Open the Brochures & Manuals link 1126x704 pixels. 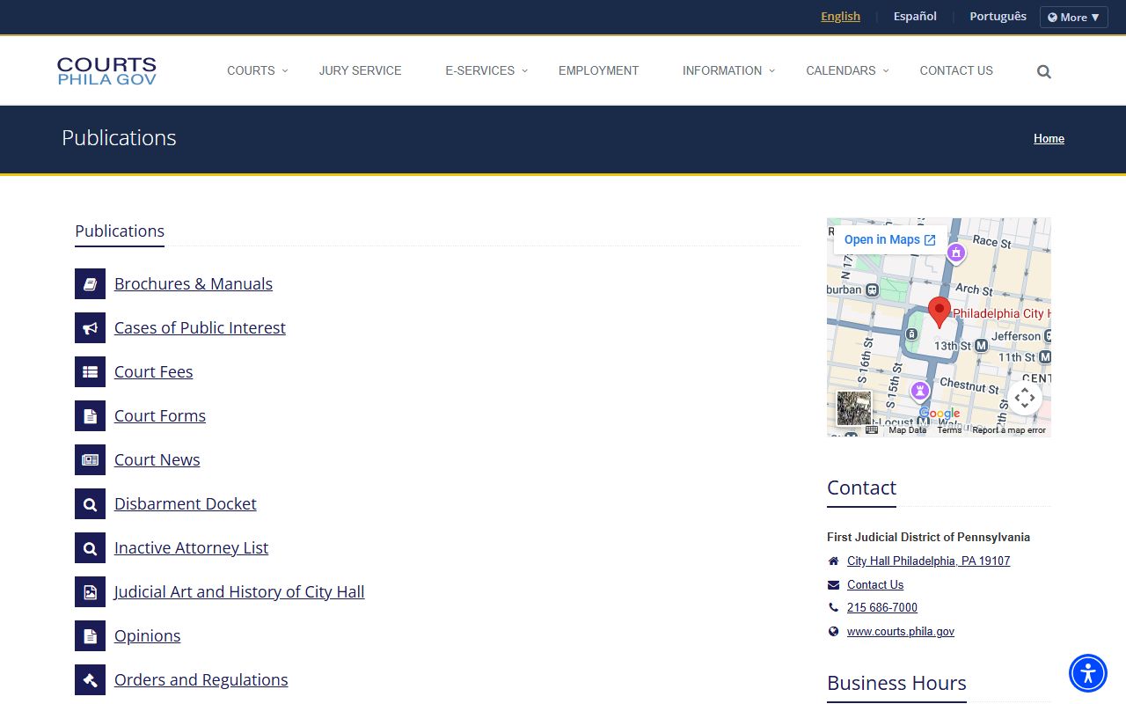click(x=194, y=283)
